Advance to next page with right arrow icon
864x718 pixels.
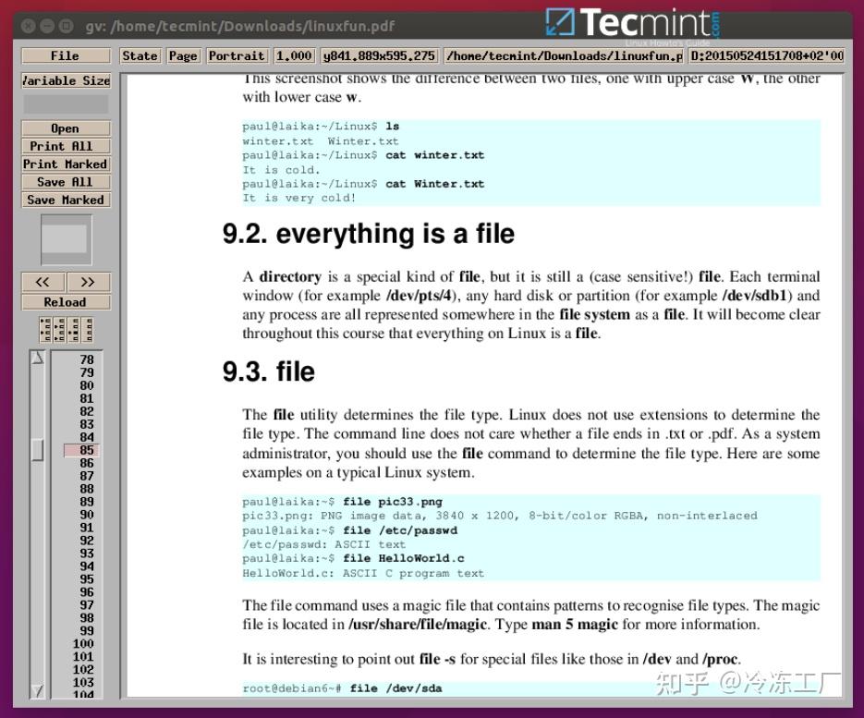pos(88,282)
